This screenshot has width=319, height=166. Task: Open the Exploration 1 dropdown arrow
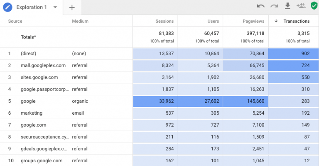tap(55, 7)
